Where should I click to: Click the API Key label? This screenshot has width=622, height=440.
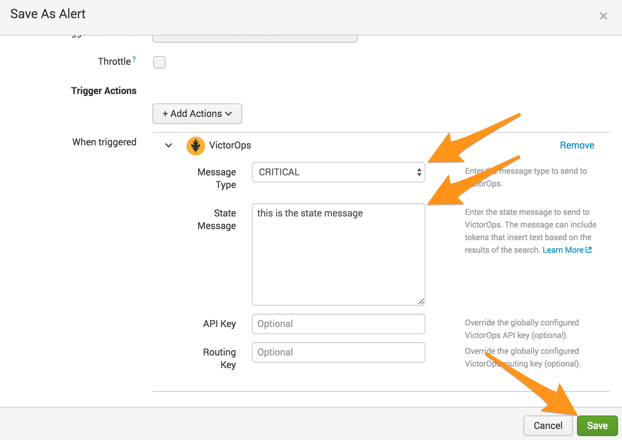pos(219,324)
